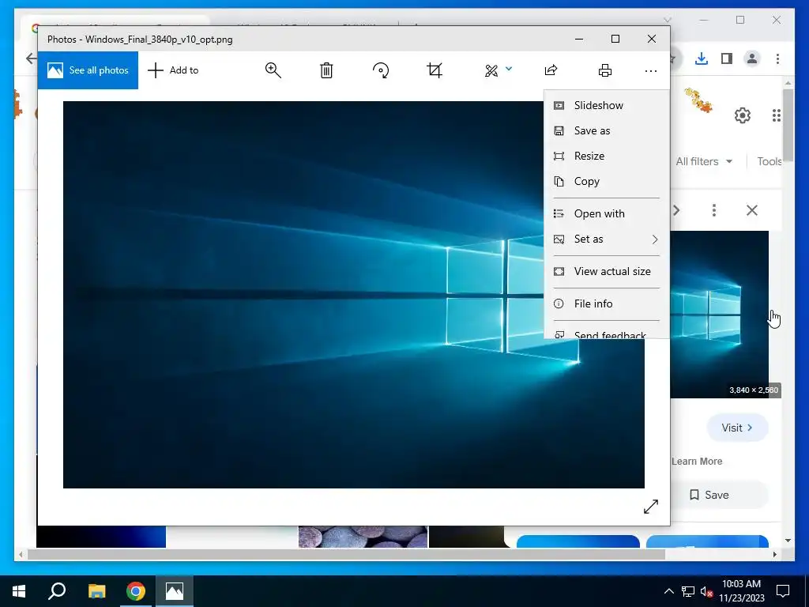The image size is (809, 607).
Task: Expand the Set as submenu
Action: (x=607, y=239)
